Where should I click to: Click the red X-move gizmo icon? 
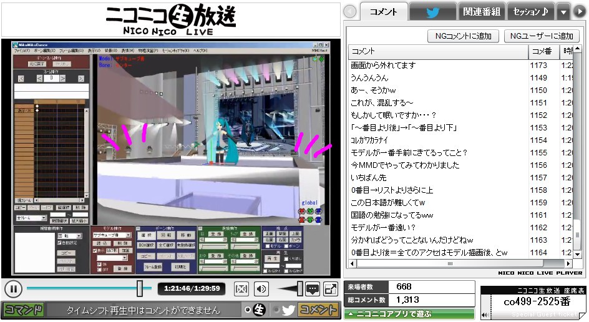301,220
